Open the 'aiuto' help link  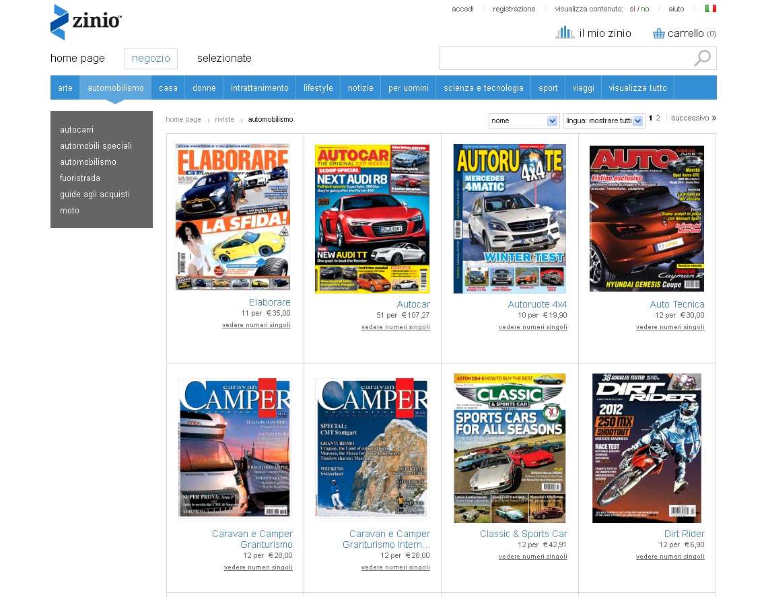(676, 9)
